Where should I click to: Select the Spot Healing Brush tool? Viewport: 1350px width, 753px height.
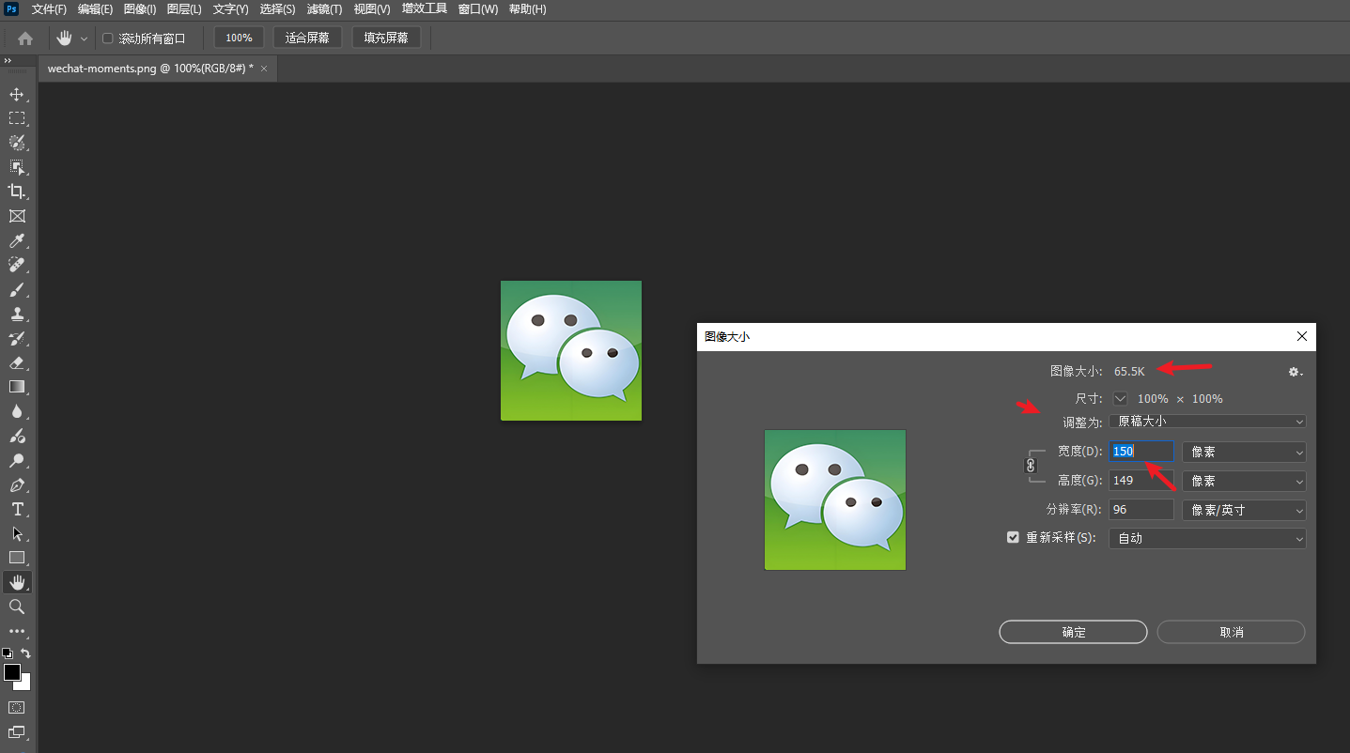click(17, 266)
